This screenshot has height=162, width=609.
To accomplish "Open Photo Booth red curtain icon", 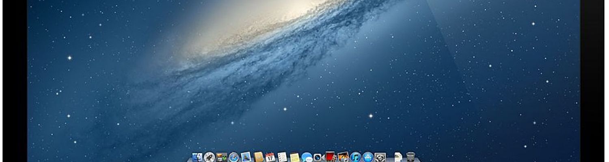I will (331, 157).
